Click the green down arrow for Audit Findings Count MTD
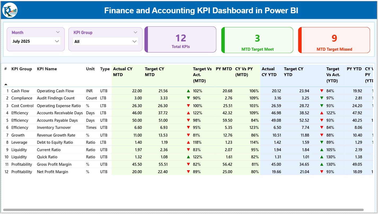 (x=188, y=98)
